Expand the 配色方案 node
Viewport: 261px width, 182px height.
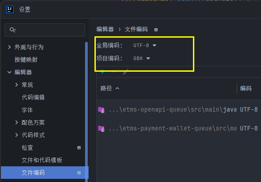17,122
